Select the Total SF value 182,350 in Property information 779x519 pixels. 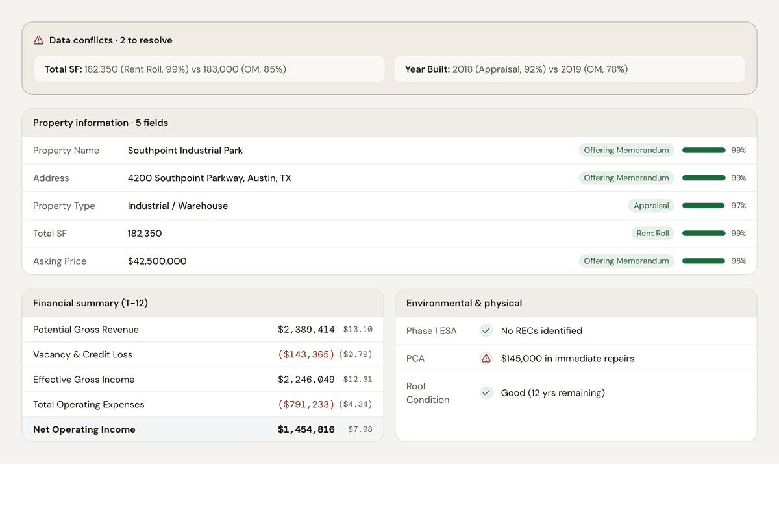click(145, 234)
